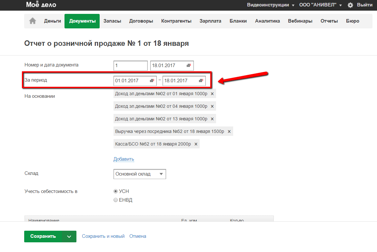This screenshot has width=377, height=252.
Task: Open calendar for period end date
Action: [x=201, y=81]
